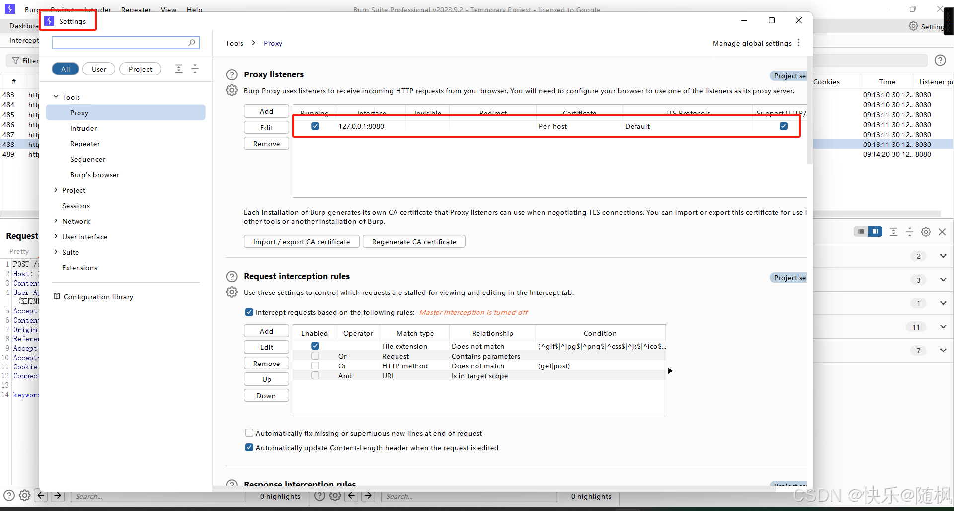Expand the Network tree node

click(56, 221)
